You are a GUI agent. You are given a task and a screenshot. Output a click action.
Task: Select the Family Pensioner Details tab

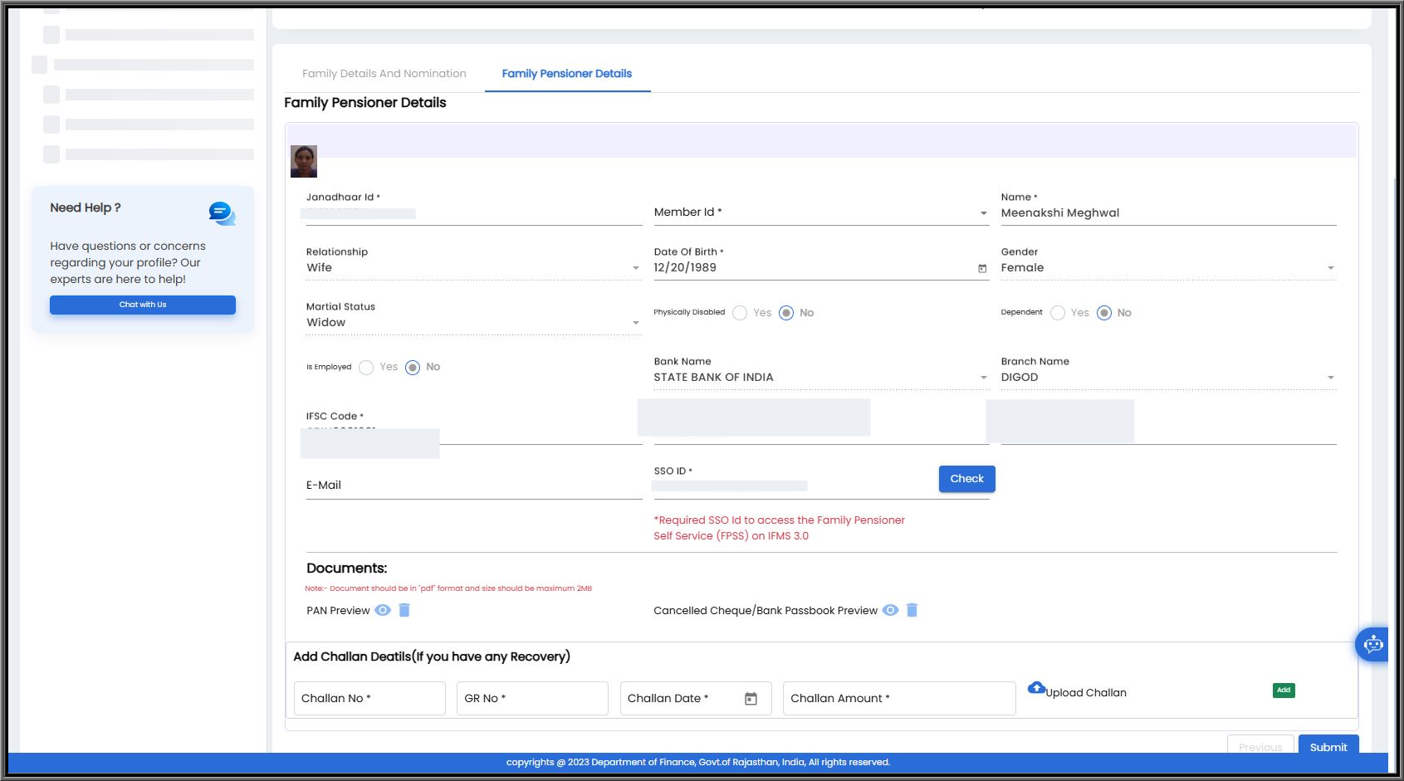[567, 74]
